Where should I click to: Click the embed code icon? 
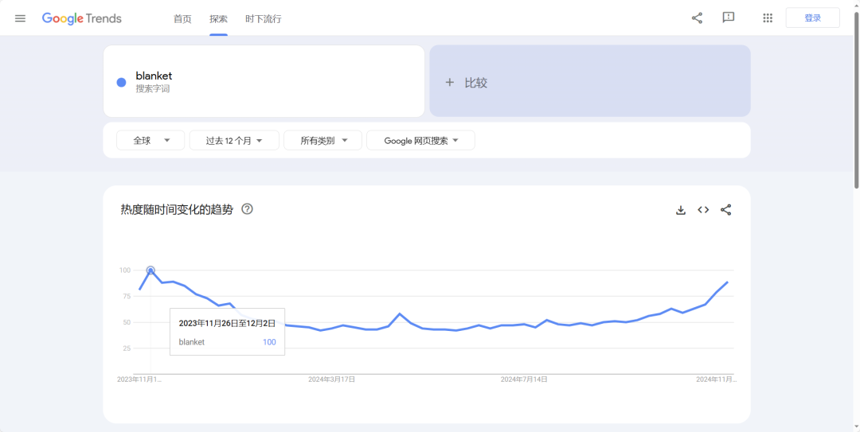pyautogui.click(x=703, y=210)
